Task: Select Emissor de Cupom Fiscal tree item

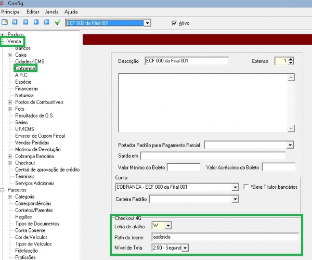Action: (39, 136)
